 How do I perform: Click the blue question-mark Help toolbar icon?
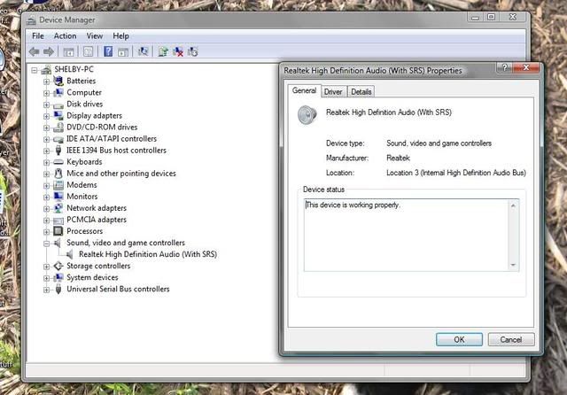[x=108, y=51]
